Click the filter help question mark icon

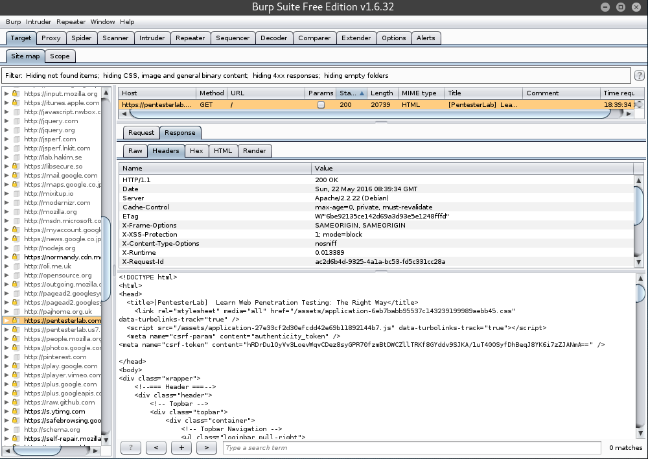tap(639, 75)
